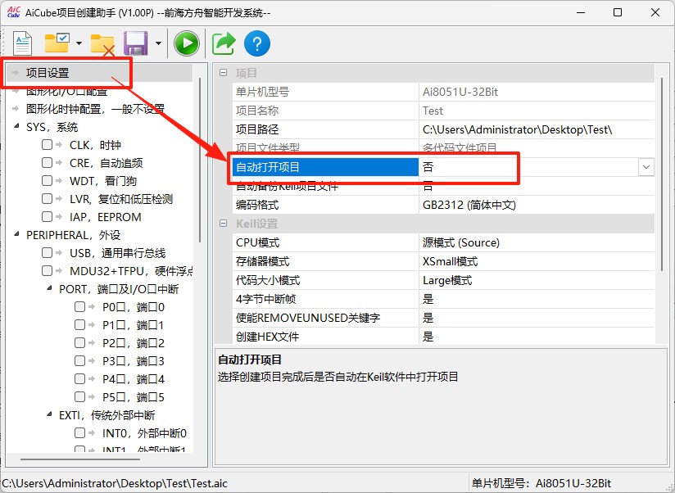The image size is (675, 493).
Task: Enable the P4口，端口4 checkbox
Action: point(79,378)
